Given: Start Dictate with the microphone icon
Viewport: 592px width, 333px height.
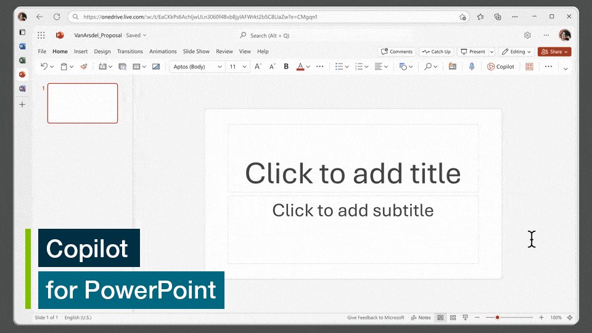Looking at the screenshot, I should click(x=472, y=67).
